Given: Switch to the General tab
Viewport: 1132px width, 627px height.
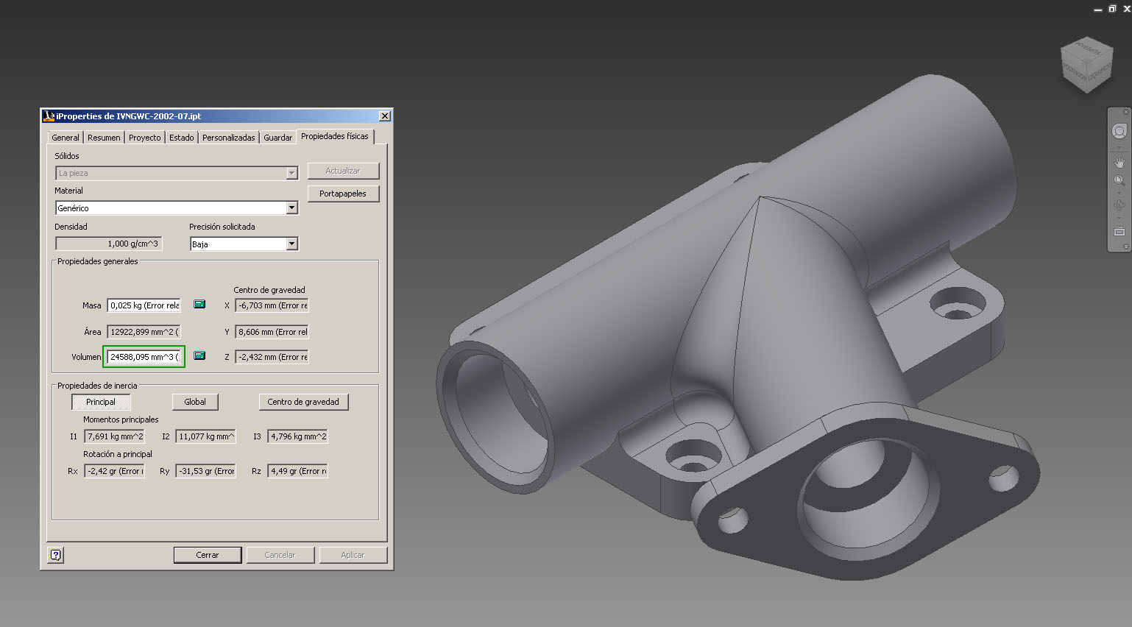Looking at the screenshot, I should click(x=66, y=138).
